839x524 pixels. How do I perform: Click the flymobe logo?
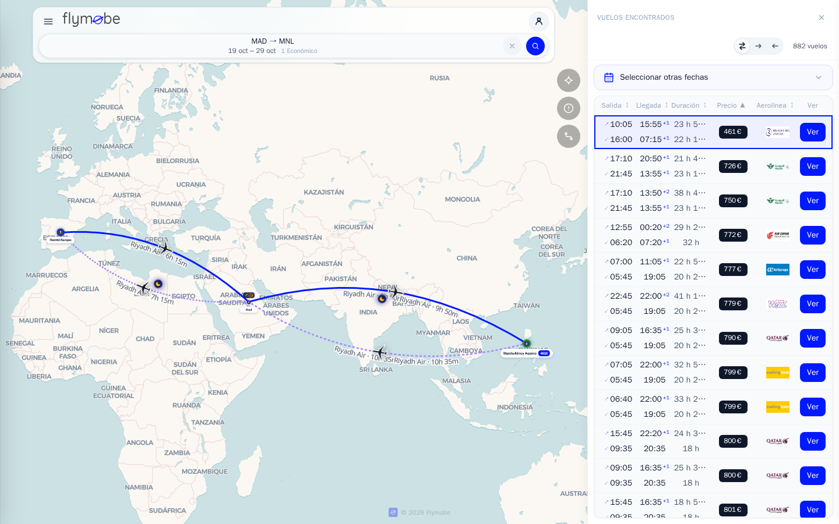91,19
